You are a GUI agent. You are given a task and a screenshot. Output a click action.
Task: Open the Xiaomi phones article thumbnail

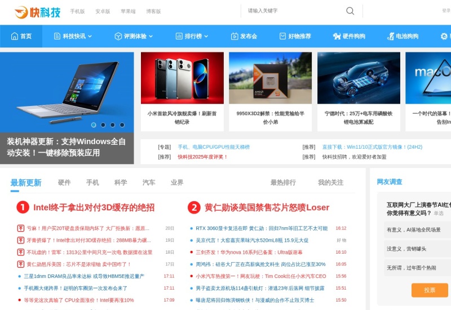click(x=182, y=78)
